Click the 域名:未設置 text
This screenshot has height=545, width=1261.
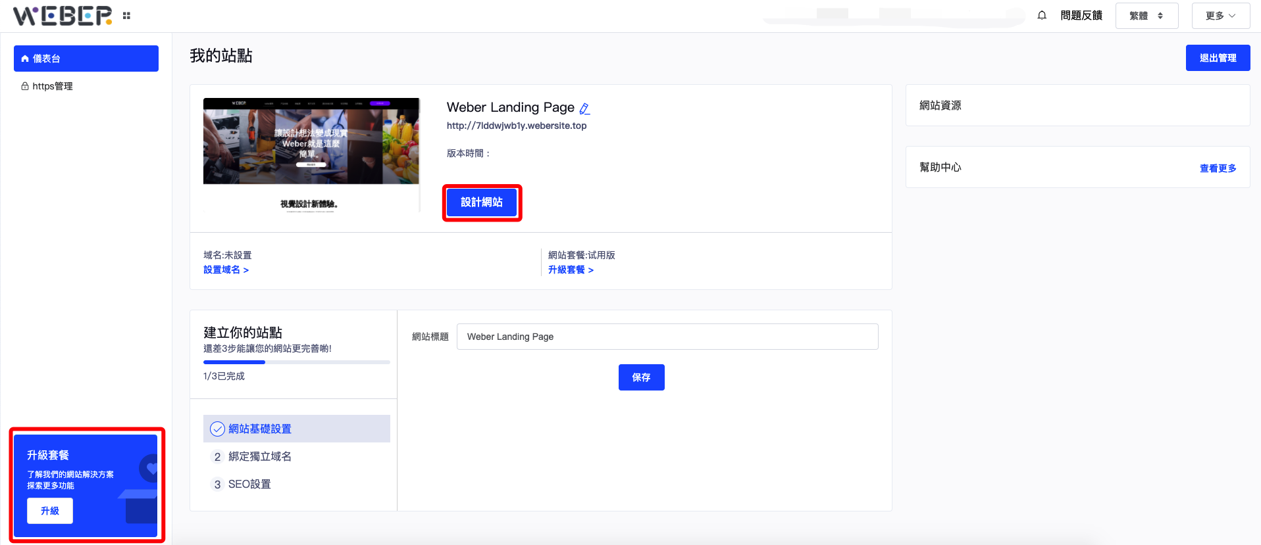228,255
